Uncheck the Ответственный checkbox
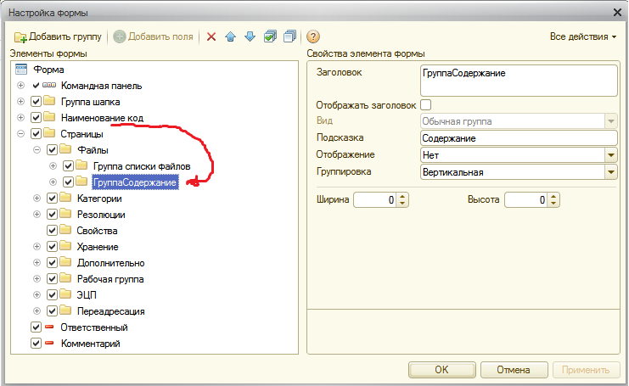 click(37, 327)
